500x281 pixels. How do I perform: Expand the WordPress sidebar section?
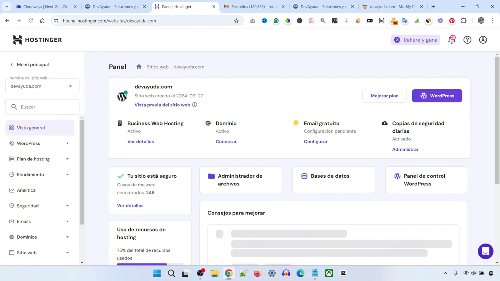(x=67, y=143)
